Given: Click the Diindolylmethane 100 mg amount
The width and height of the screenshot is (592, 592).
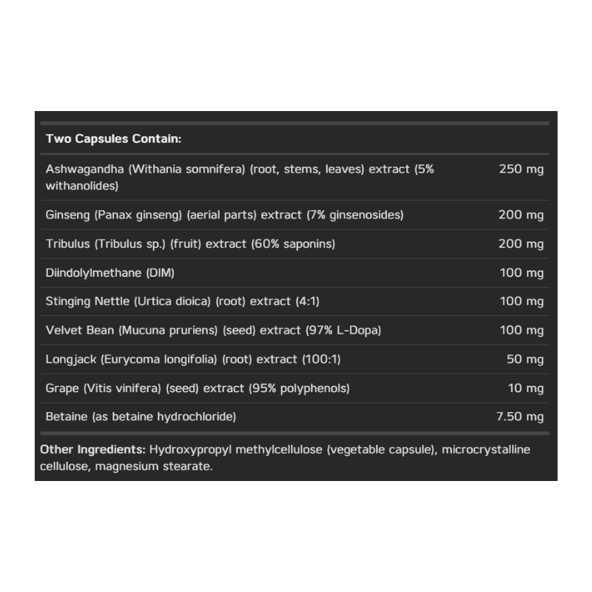Looking at the screenshot, I should pos(521,272).
